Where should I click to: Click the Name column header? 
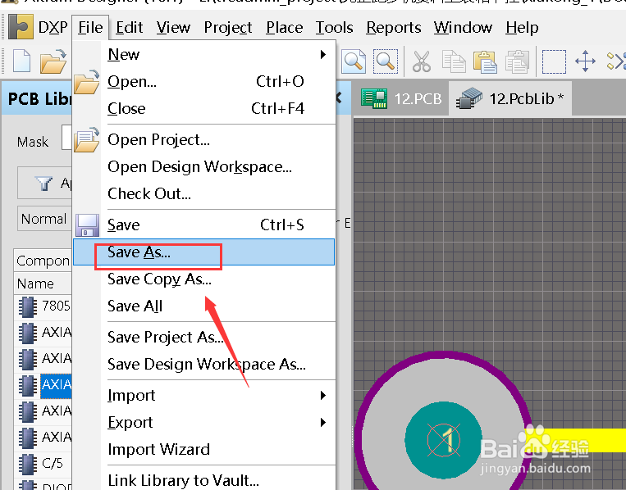point(43,284)
